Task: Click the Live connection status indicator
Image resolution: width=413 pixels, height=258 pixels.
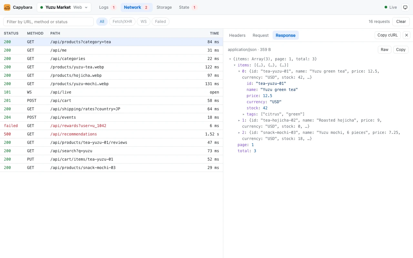Action: [391, 7]
